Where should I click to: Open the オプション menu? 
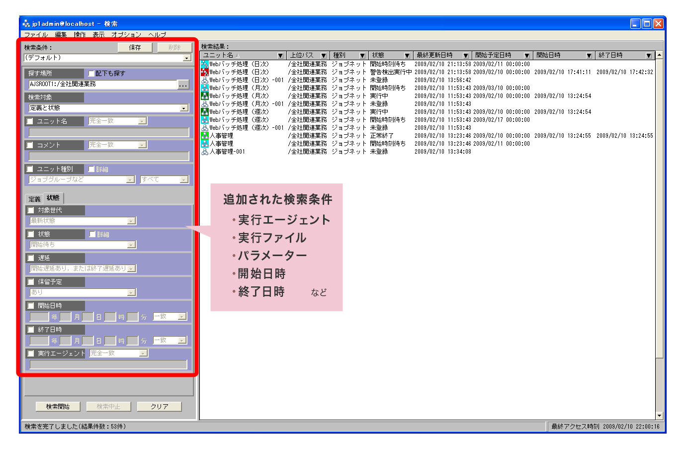click(126, 35)
